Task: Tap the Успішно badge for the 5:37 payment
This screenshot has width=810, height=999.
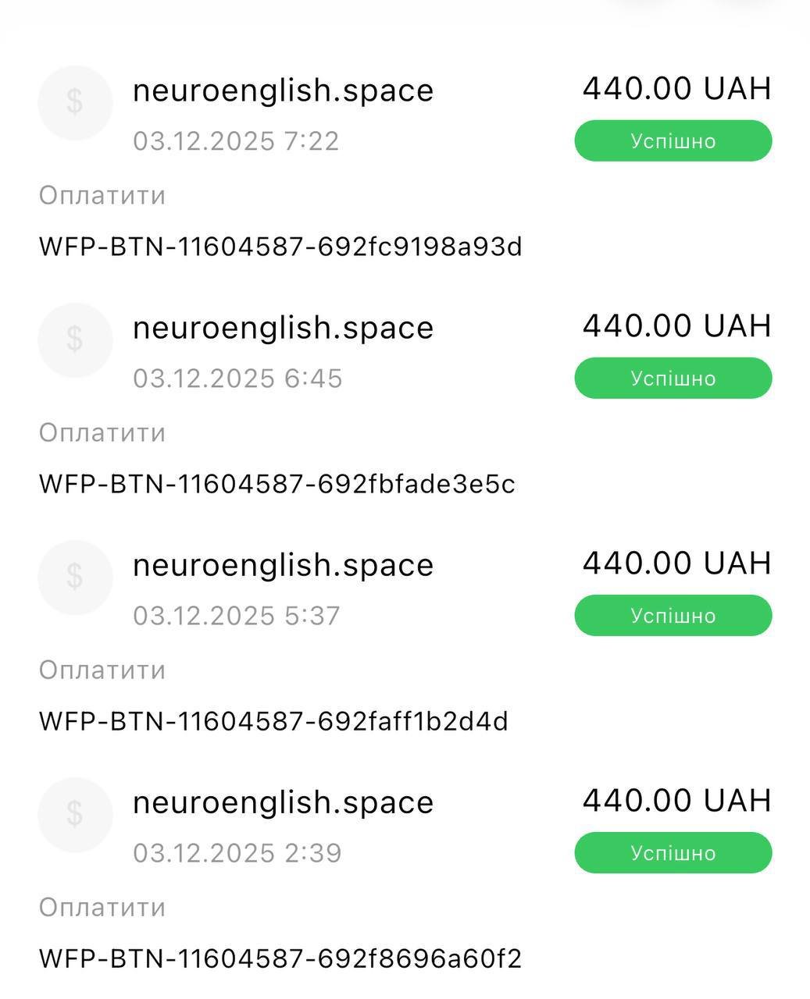Action: [673, 616]
